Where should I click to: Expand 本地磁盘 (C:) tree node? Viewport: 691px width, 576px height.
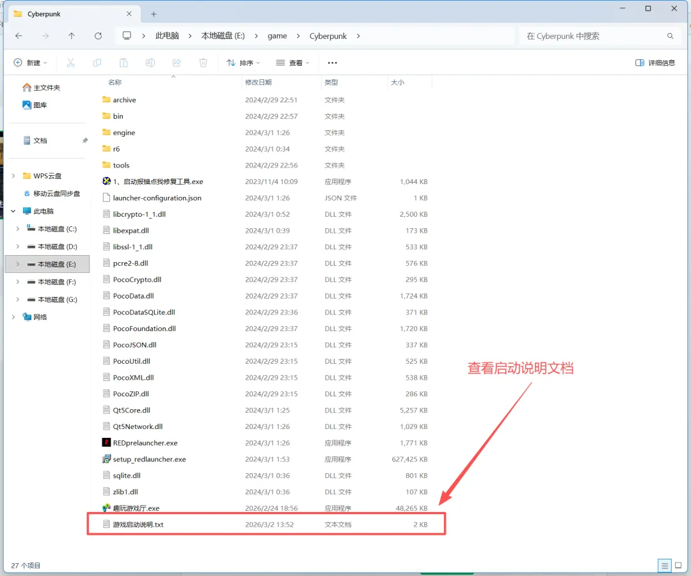(x=18, y=229)
